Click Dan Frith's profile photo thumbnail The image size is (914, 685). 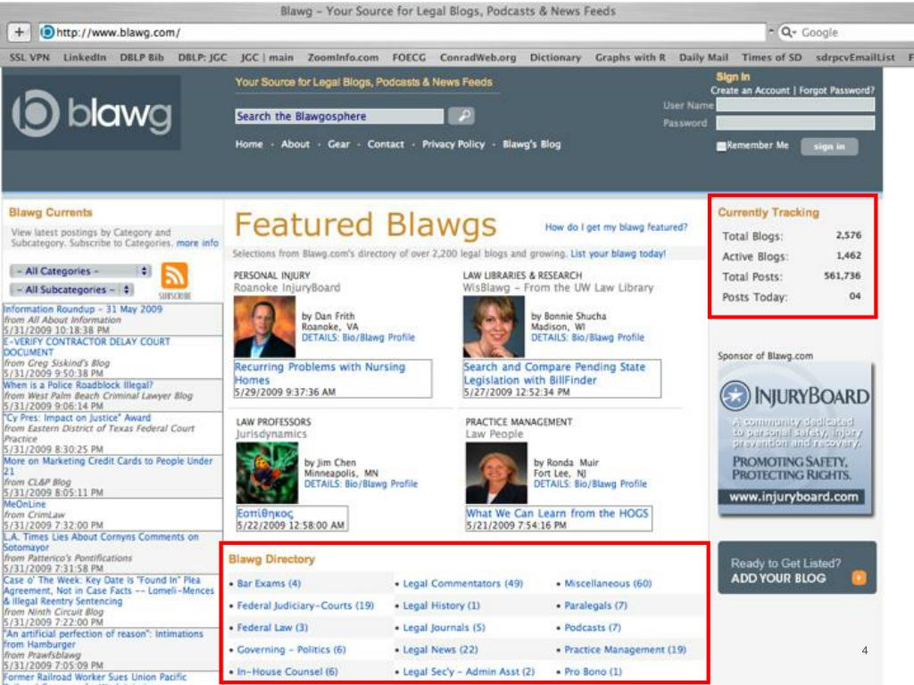pos(264,326)
